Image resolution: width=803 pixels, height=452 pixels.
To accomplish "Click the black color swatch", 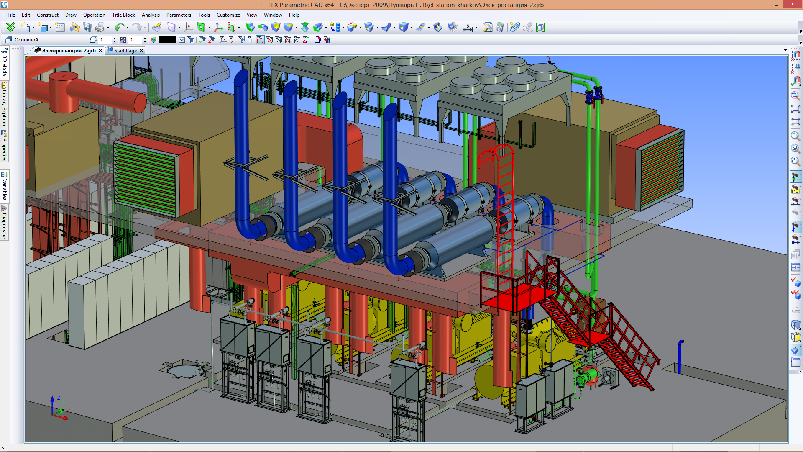I will [167, 40].
